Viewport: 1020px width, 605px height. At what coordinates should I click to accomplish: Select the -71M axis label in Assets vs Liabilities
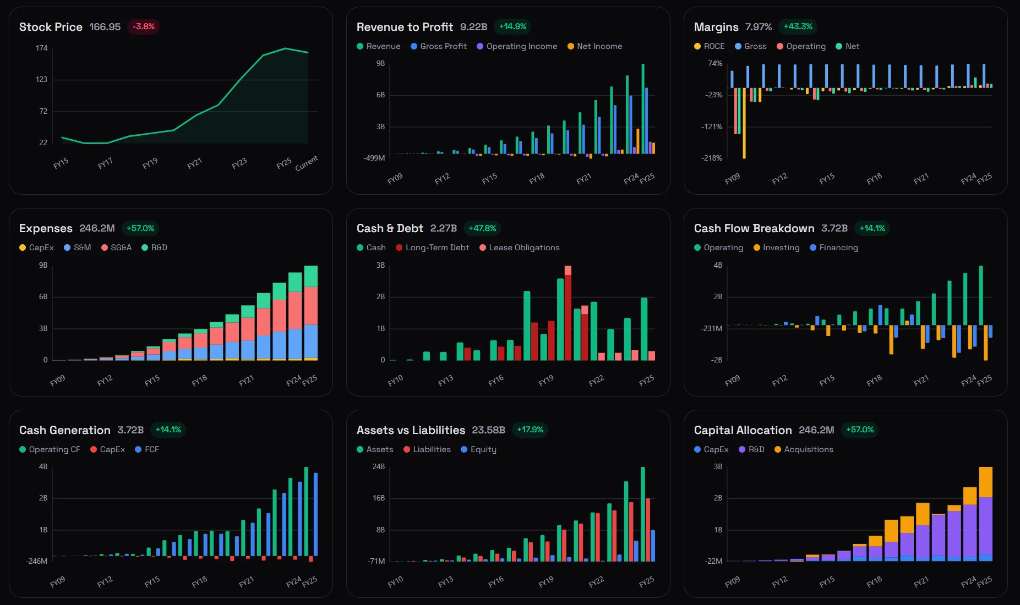377,561
